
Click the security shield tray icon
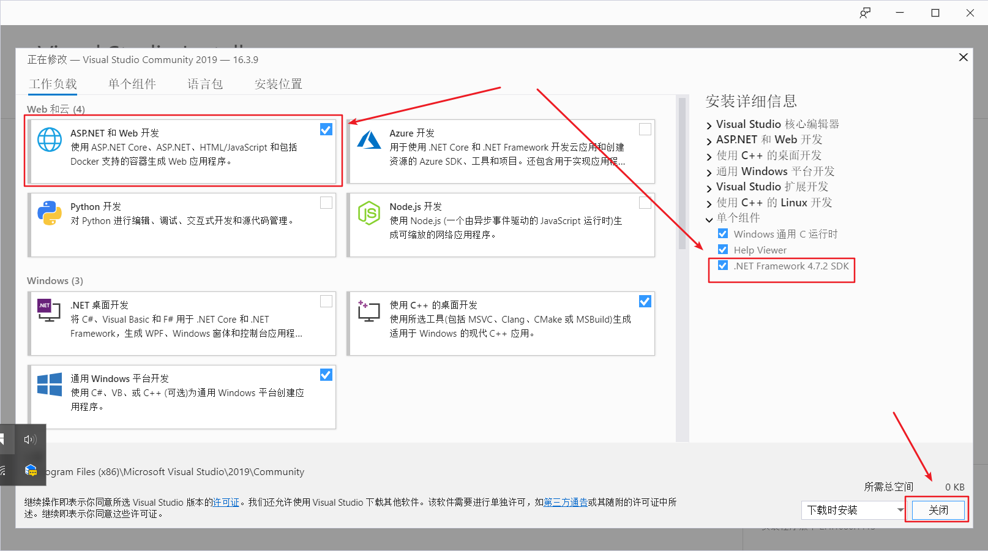tap(31, 470)
